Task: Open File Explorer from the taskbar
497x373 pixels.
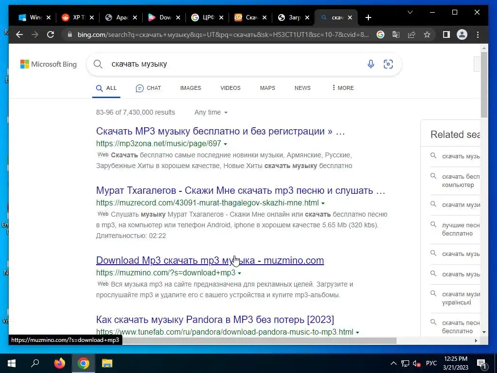Action: coord(107,363)
